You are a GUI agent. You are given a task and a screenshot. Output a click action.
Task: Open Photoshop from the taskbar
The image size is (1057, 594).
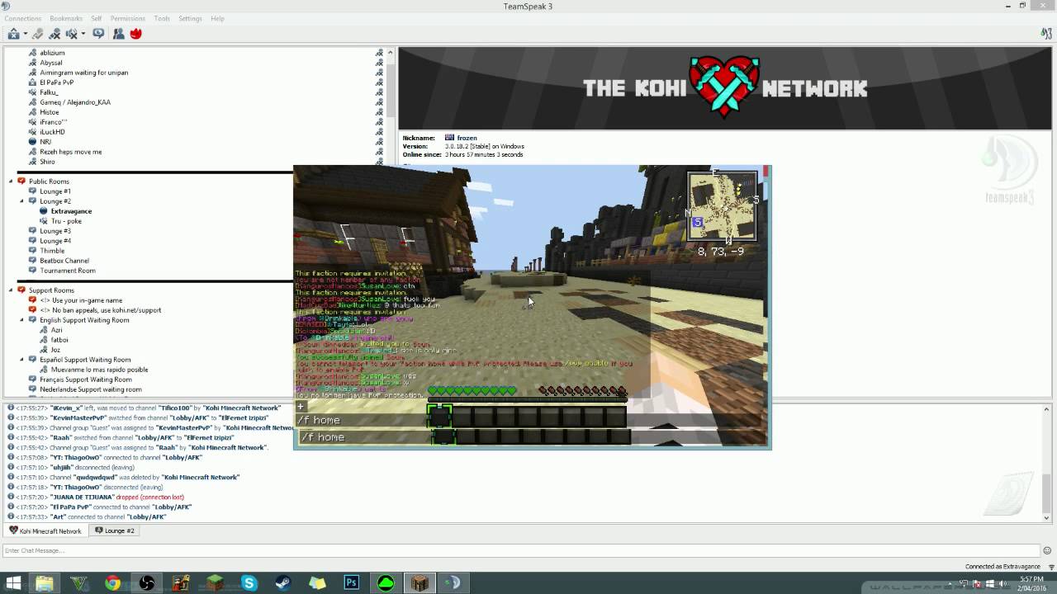(352, 583)
